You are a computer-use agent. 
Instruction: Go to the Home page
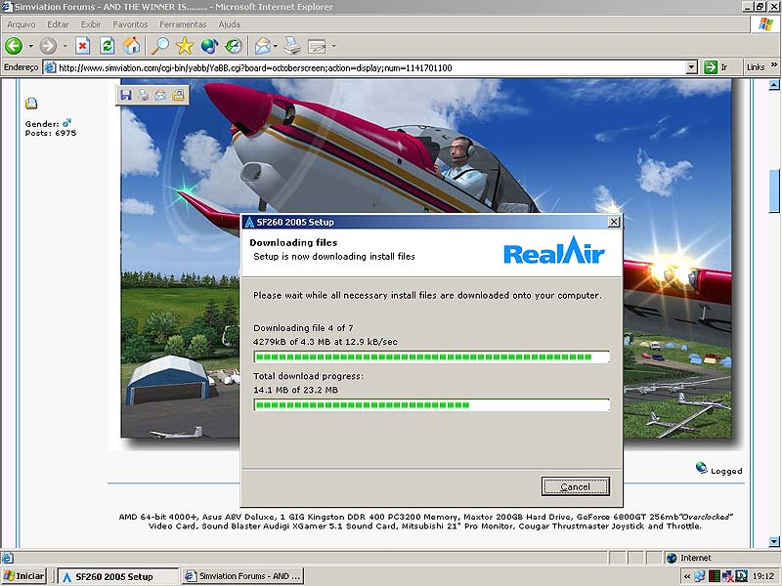(x=131, y=45)
